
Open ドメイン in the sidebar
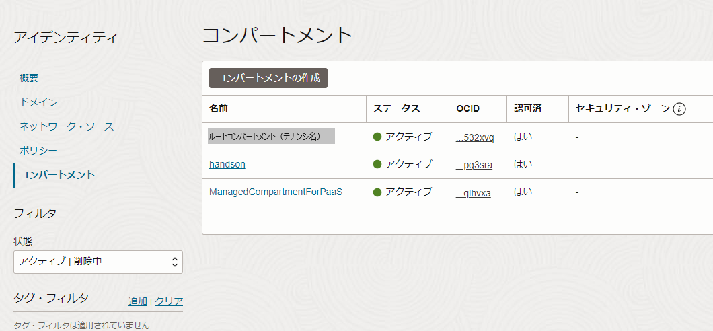point(38,102)
